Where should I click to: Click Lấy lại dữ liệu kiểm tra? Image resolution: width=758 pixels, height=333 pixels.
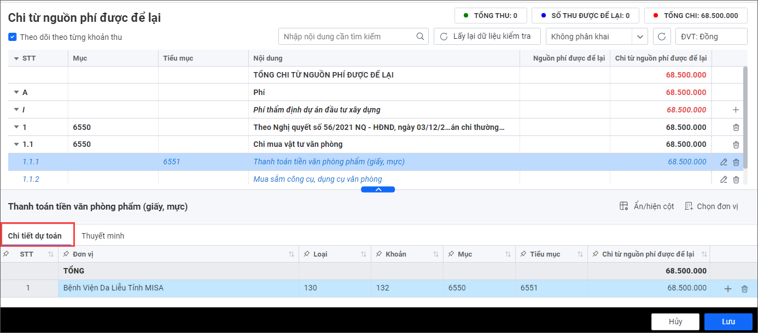click(x=487, y=37)
